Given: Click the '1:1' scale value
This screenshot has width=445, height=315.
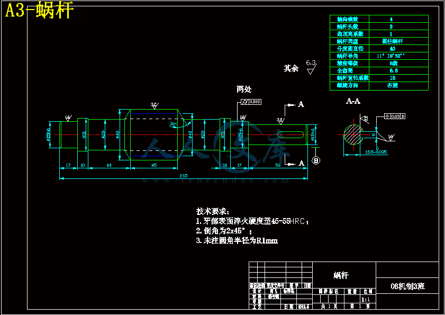Looking at the screenshot, I should pos(366,299).
